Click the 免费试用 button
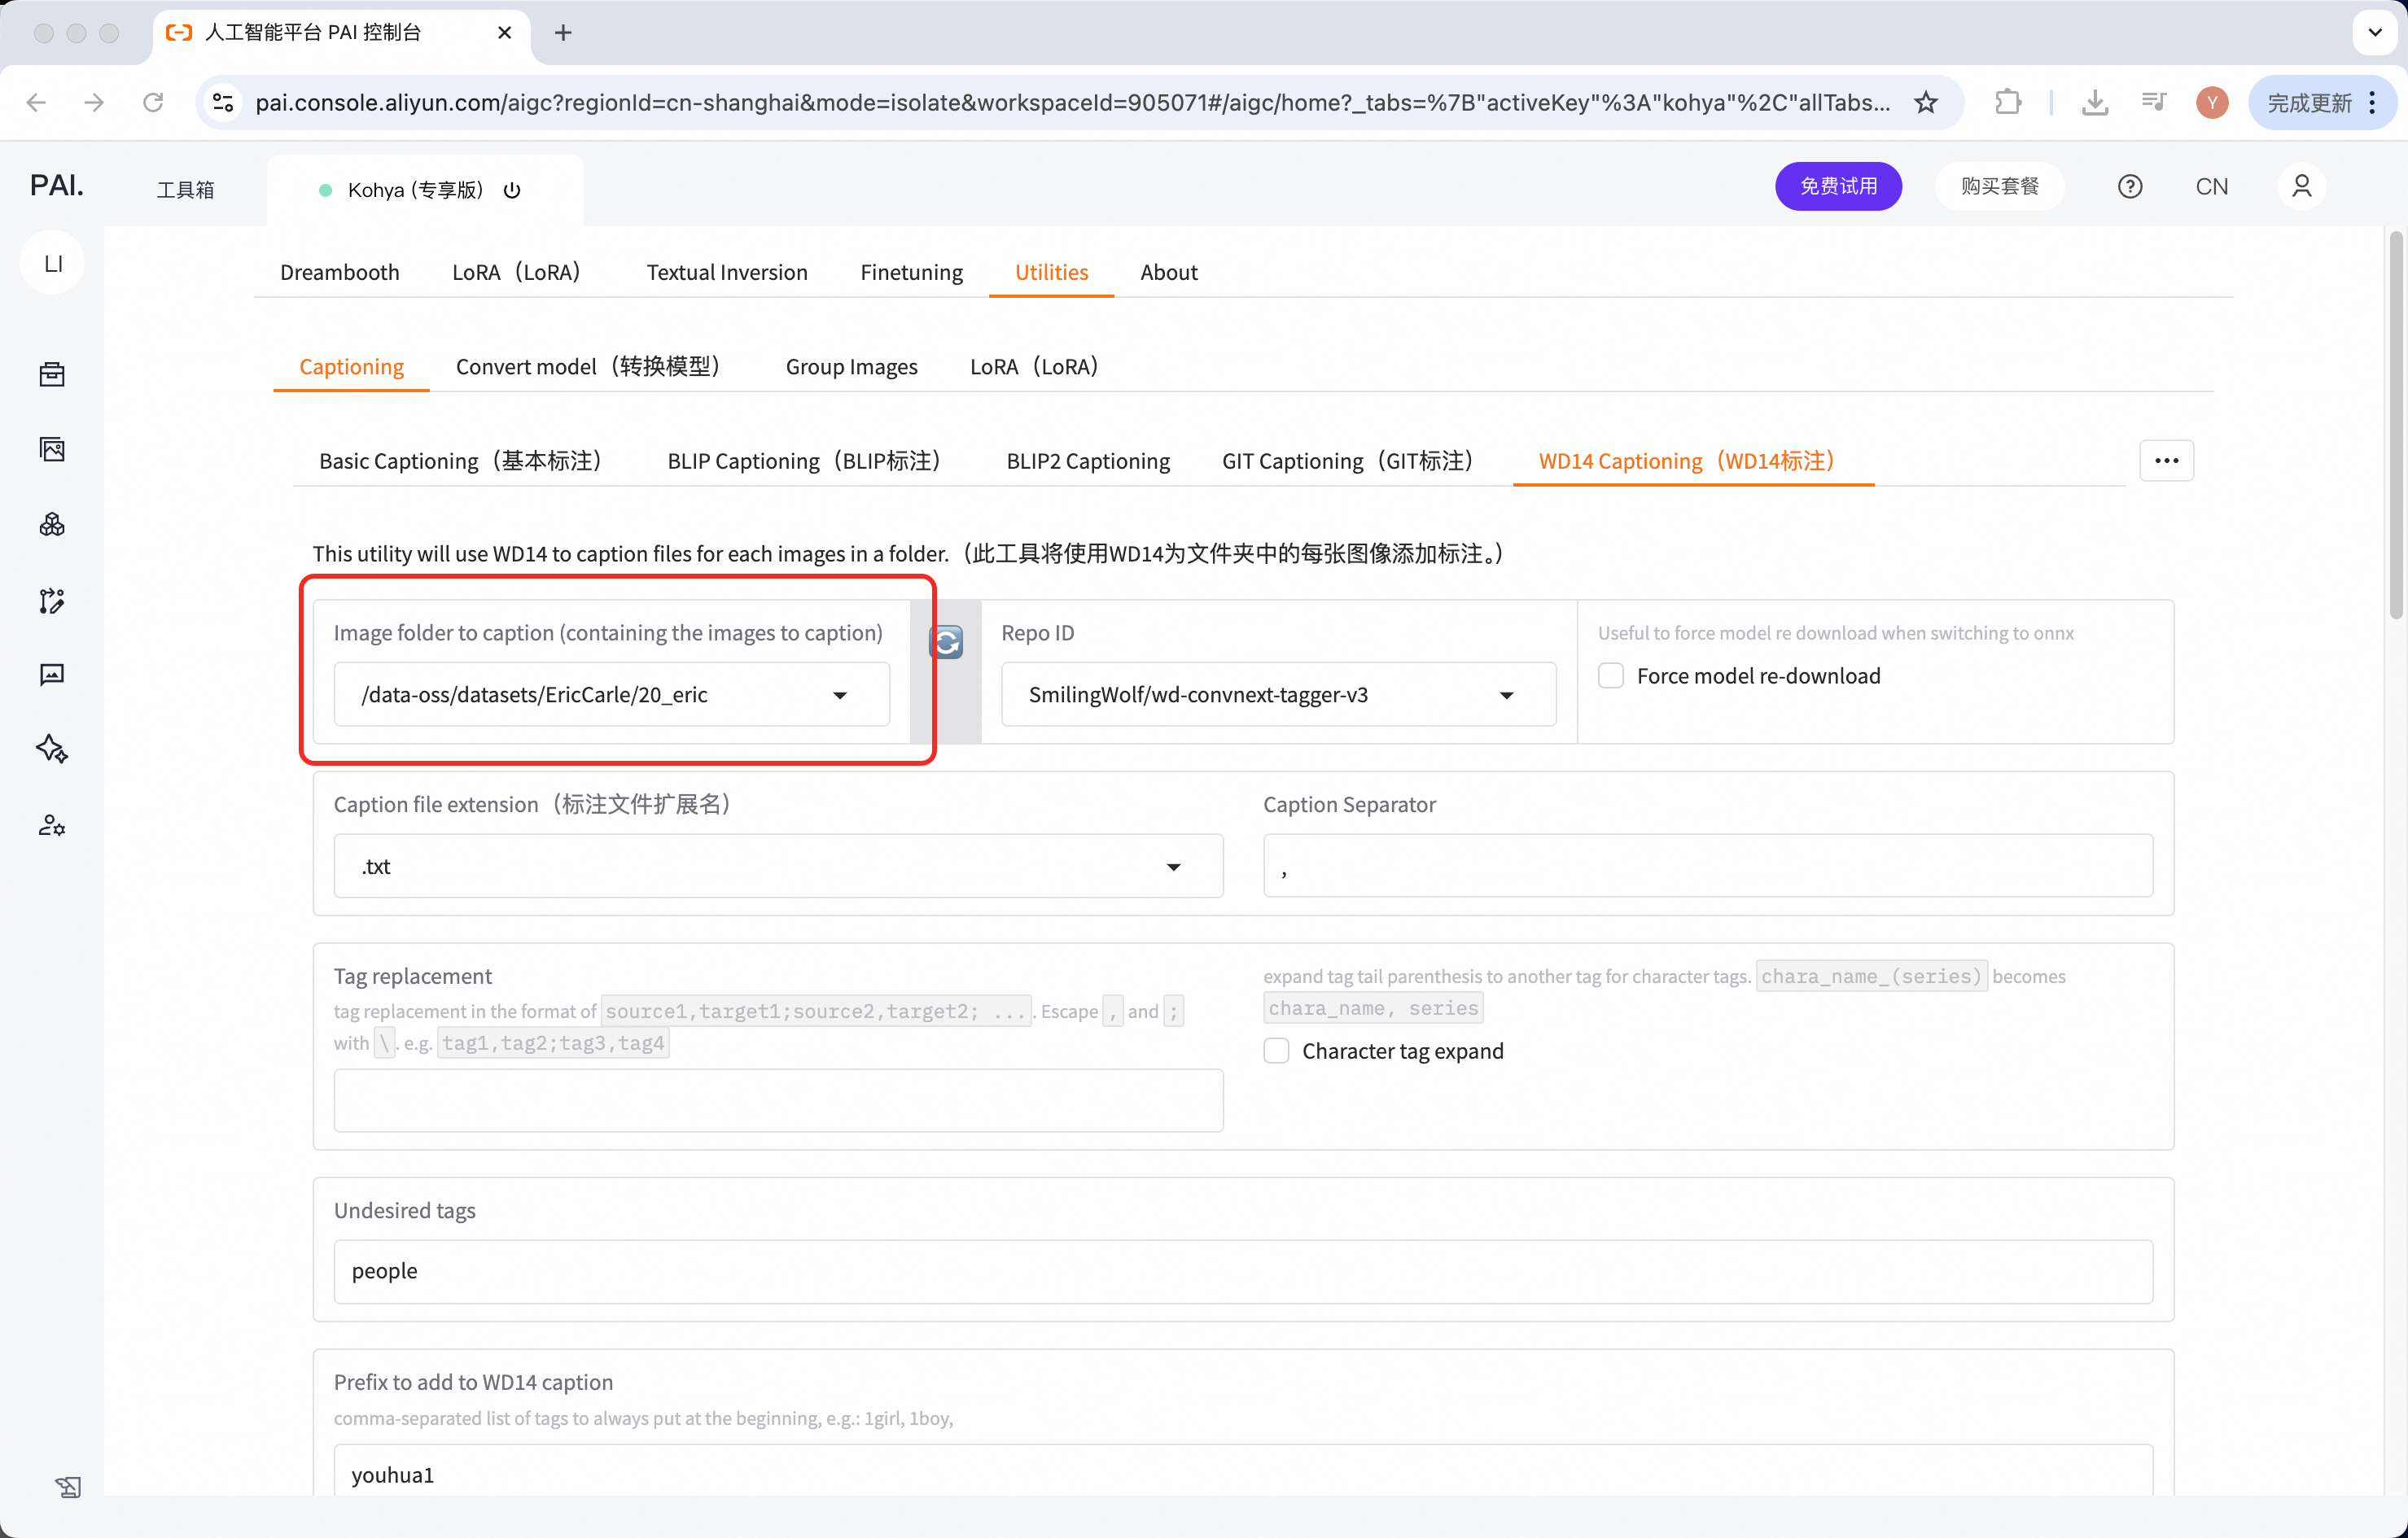This screenshot has width=2408, height=1538. (x=1837, y=187)
